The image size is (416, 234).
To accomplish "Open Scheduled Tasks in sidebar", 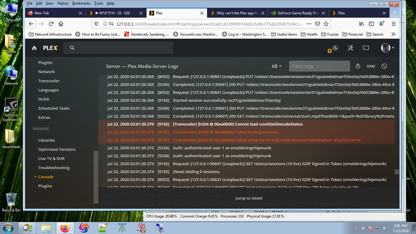I will pos(53,108).
